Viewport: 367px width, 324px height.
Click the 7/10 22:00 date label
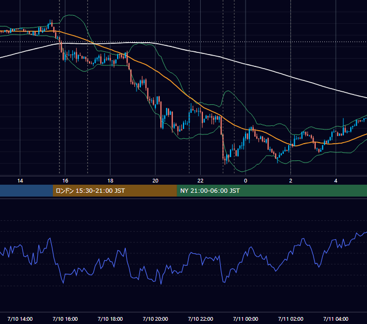[201, 319]
